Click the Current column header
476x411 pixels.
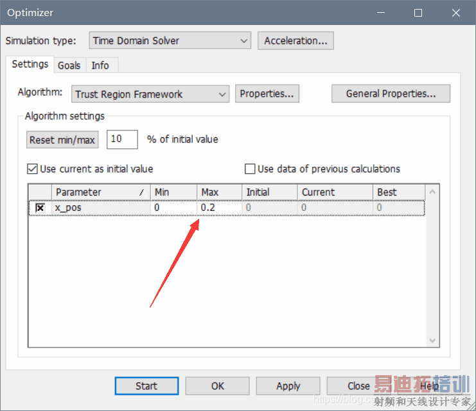pyautogui.click(x=335, y=192)
